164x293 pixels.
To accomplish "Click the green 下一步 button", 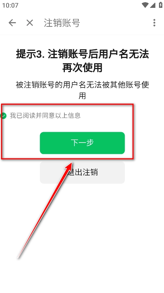I will coord(82,143).
